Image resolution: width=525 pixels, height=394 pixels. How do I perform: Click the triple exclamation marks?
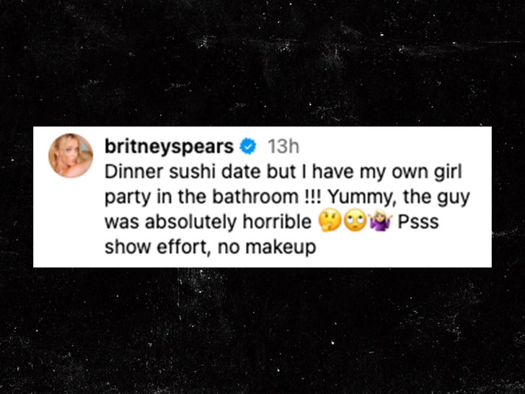[x=313, y=197]
